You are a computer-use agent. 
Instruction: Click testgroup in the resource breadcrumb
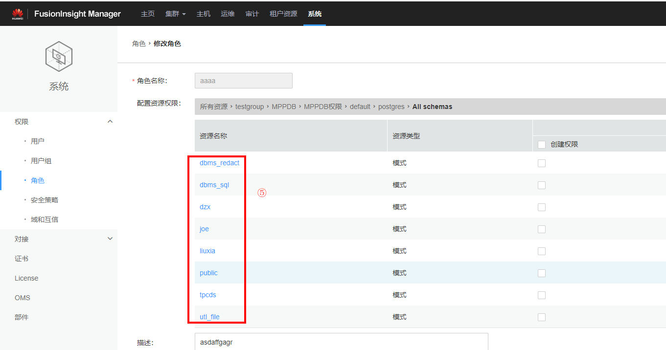tap(250, 107)
